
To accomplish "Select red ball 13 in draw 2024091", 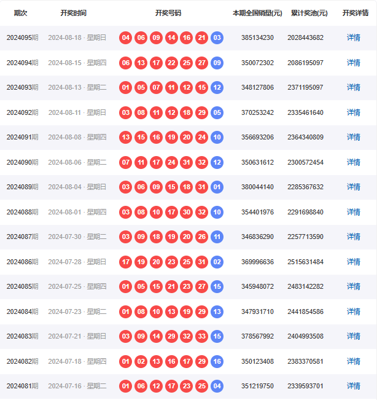I will 126,137.
